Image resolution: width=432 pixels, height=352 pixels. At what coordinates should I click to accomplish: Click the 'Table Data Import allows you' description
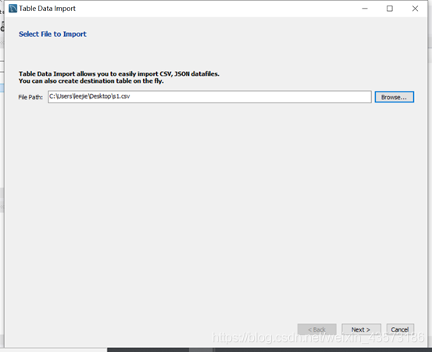[119, 77]
